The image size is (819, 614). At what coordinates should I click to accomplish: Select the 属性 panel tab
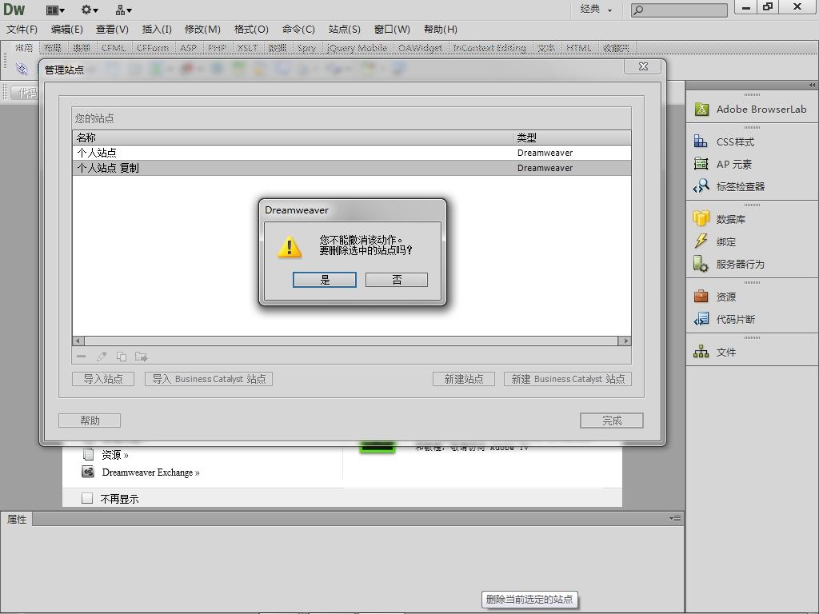16,519
